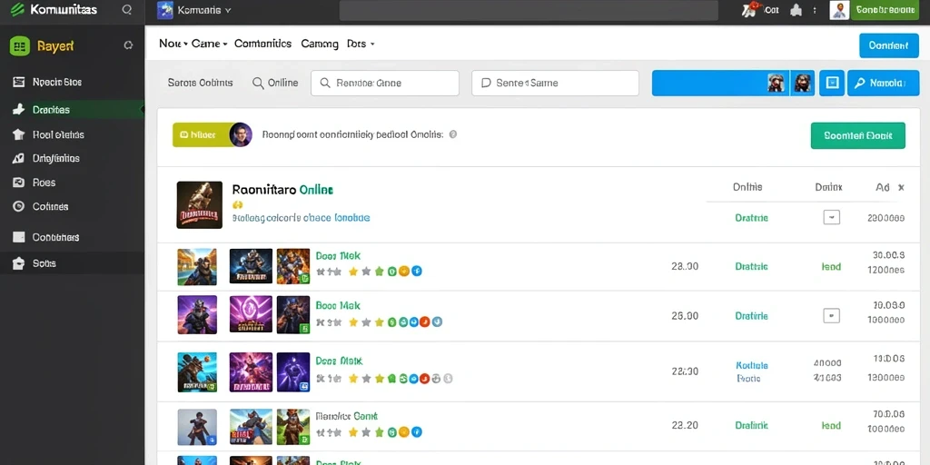Click the lend link in the 22.00 row

(x=831, y=267)
